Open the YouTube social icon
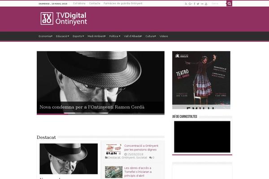269x179 pixels. click(206, 4)
